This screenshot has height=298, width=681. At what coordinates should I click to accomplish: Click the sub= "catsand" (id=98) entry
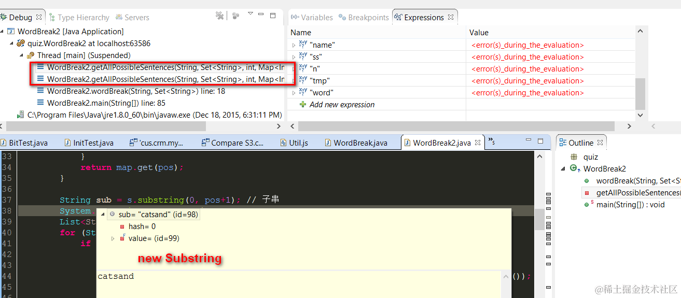(158, 214)
